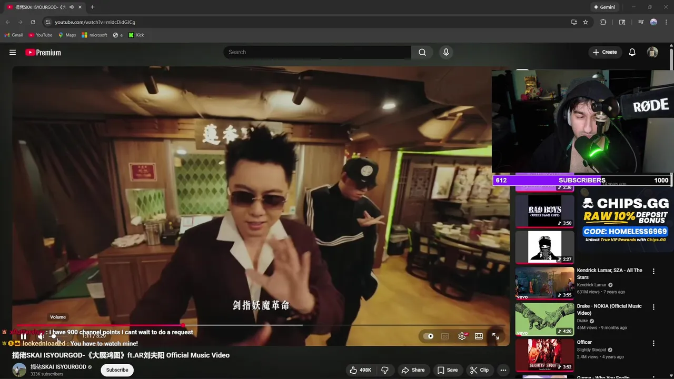Open options for Drake NOKIA video
This screenshot has width=674, height=379.
point(653,307)
